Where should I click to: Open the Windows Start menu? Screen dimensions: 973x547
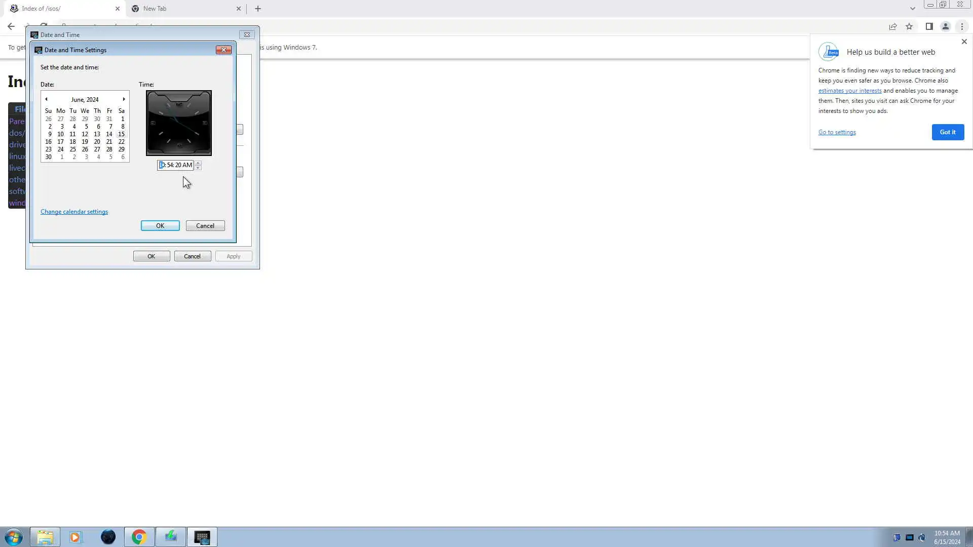tap(14, 537)
